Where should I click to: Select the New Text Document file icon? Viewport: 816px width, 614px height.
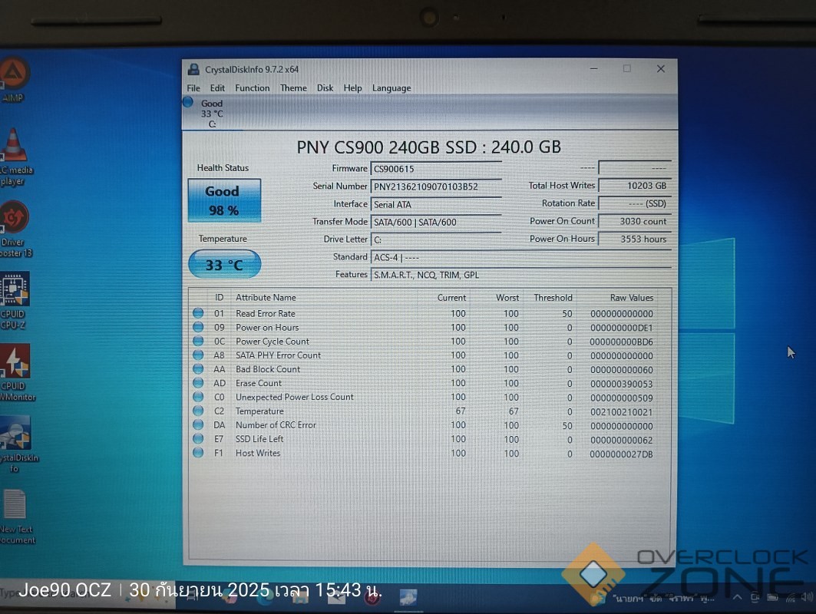click(x=15, y=517)
